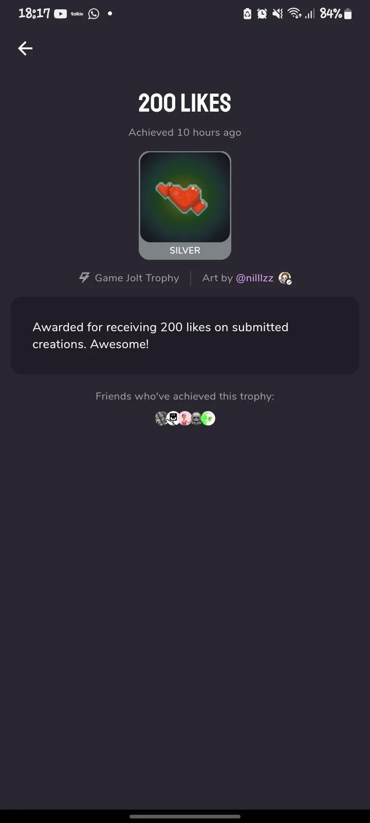Tap the bottom navigation gesture handle
The image size is (370, 823).
click(185, 816)
